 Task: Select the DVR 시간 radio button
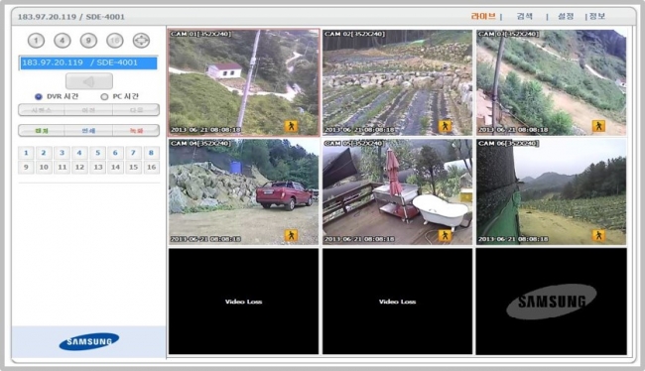pyautogui.click(x=39, y=96)
